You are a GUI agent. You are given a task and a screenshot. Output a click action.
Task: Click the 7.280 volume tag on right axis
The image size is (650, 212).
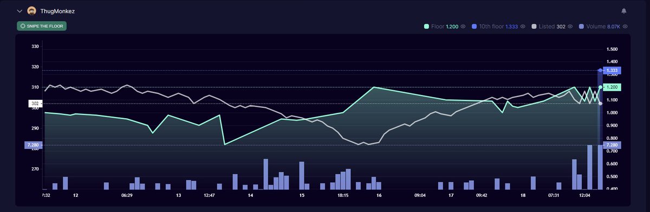tap(612, 145)
